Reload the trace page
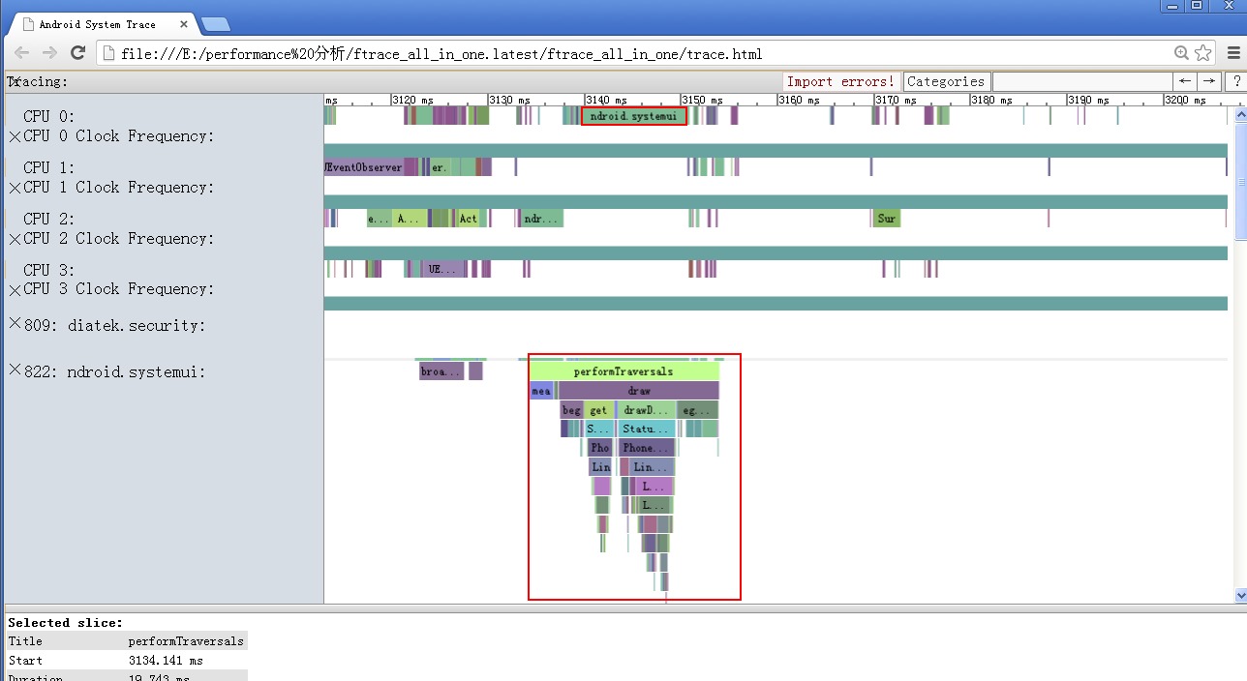Viewport: 1247px width, 681px height. pyautogui.click(x=78, y=53)
